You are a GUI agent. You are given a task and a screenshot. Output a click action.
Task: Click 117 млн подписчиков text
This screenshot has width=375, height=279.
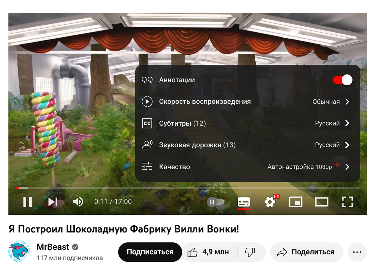[70, 258]
